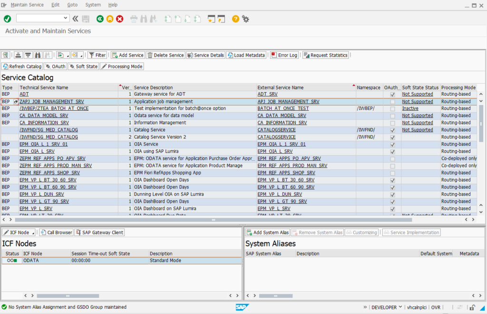
Task: Click the SAP Gateway Client button
Action: tap(99, 232)
